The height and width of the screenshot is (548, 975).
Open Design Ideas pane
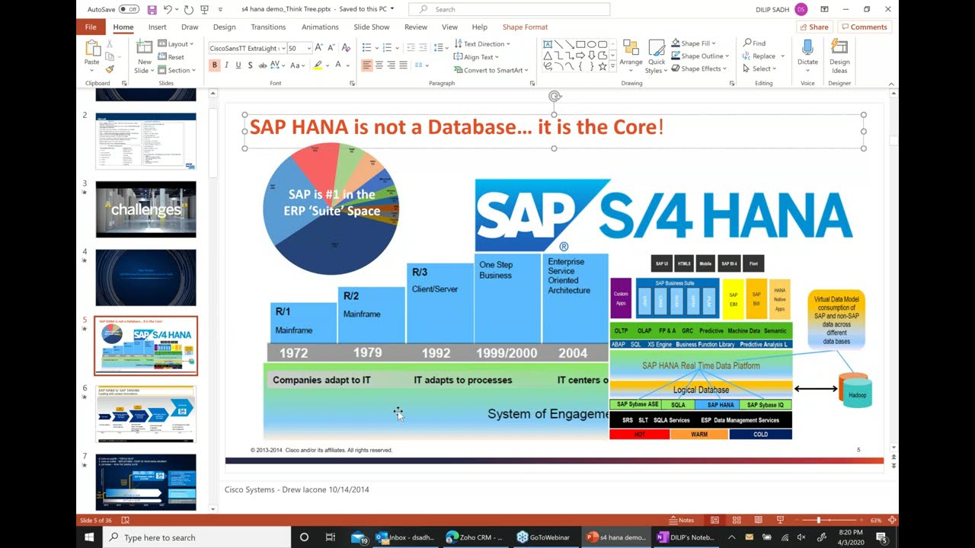click(x=839, y=56)
